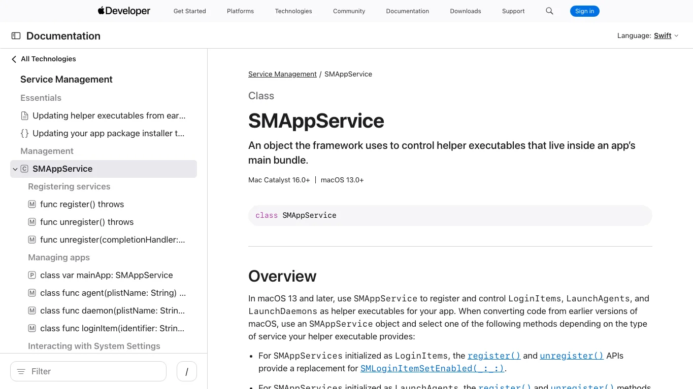Go to the Community page
The image size is (693, 389).
point(349,11)
